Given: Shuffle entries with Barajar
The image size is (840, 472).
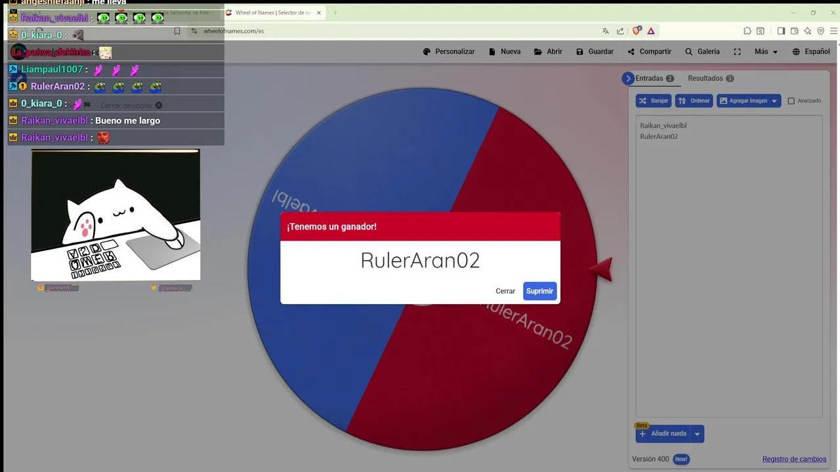Looking at the screenshot, I should coord(653,101).
